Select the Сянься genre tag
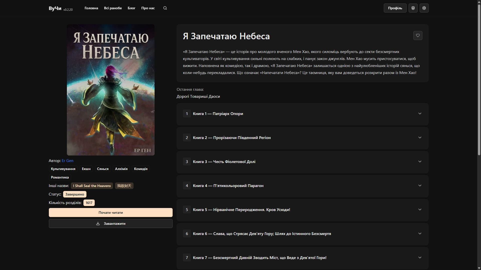 [x=103, y=169]
